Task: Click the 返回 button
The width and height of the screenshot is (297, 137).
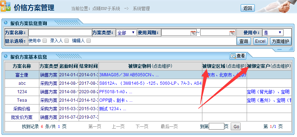Action: (x=248, y=8)
